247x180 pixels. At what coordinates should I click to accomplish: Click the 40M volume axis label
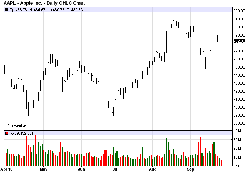[x=237, y=131]
